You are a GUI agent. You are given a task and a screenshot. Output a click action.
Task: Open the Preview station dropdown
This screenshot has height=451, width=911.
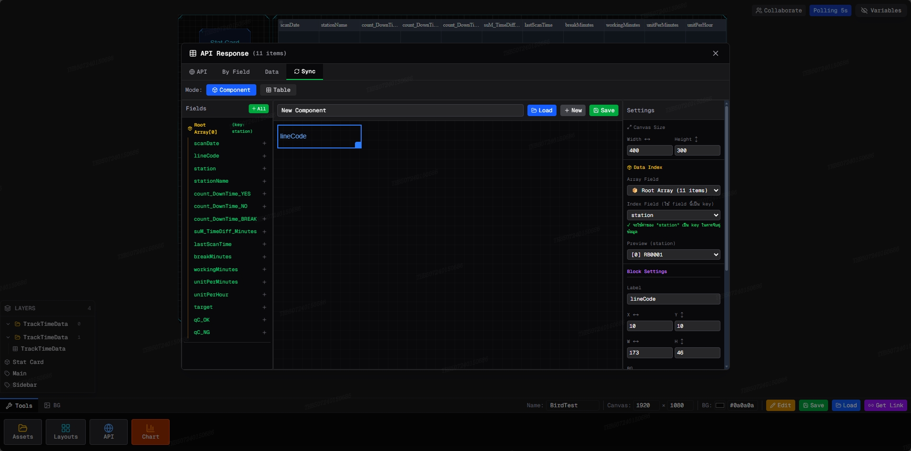pyautogui.click(x=673, y=255)
